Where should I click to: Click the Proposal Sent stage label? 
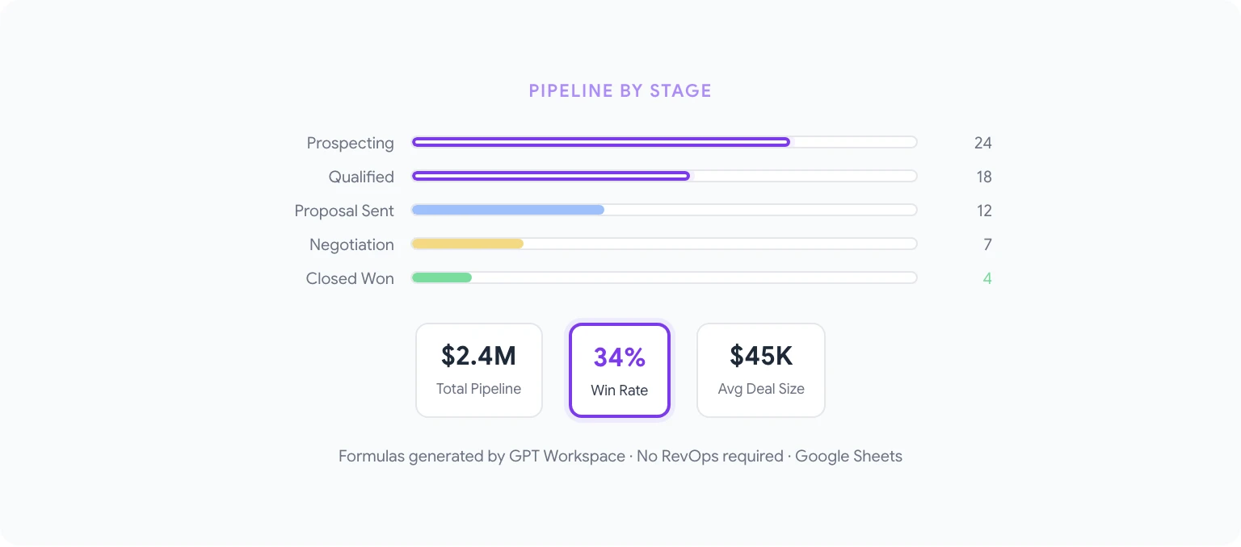click(344, 211)
